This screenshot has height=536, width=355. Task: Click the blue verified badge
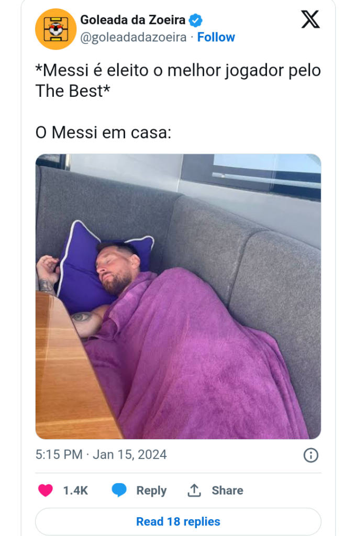196,20
